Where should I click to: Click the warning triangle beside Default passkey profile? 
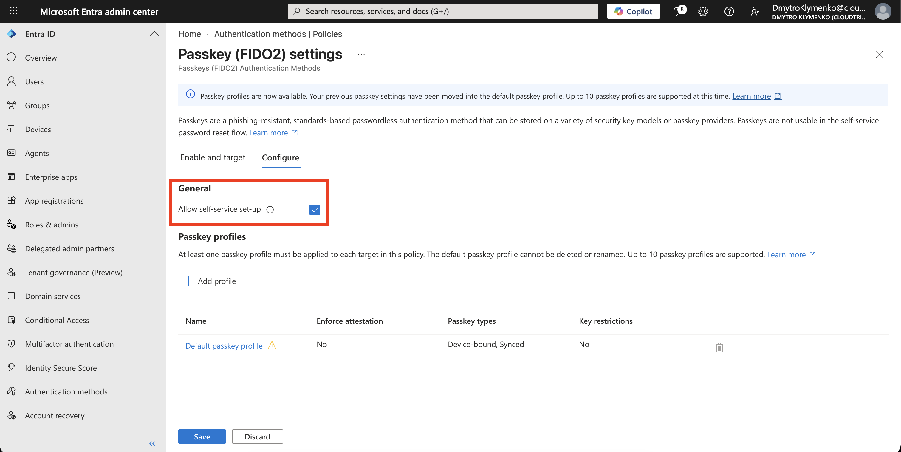272,345
